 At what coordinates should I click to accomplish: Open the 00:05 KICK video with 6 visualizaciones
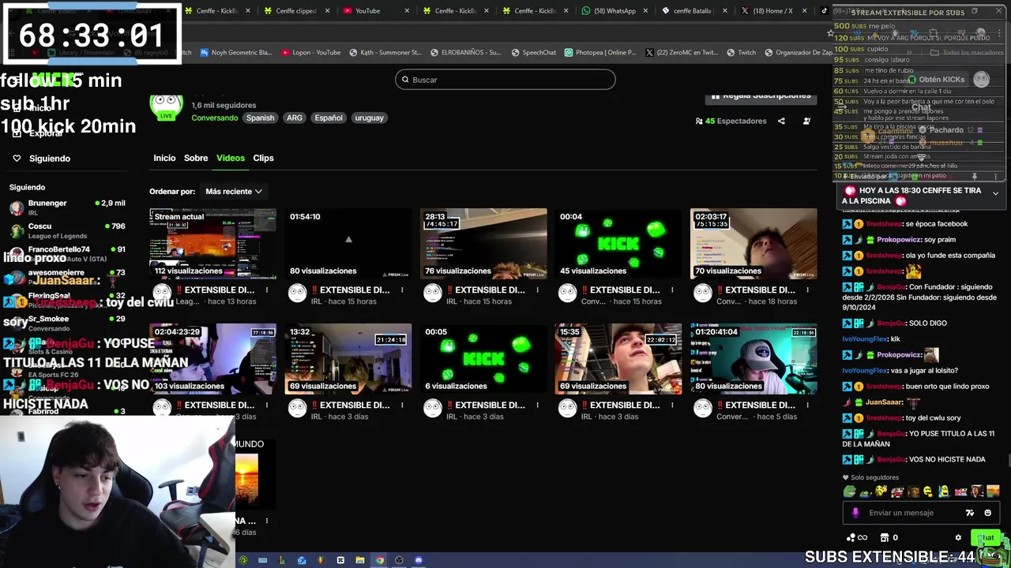483,359
